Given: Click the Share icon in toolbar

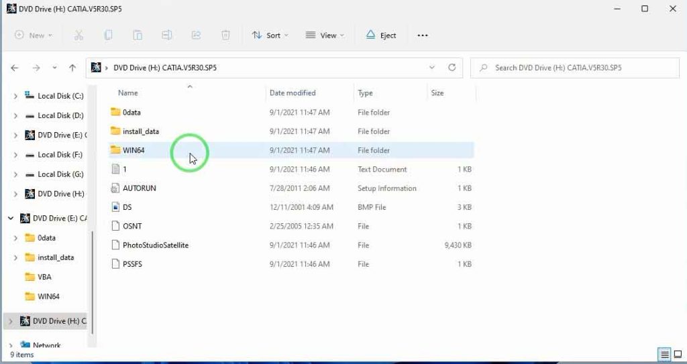Looking at the screenshot, I should (197, 36).
